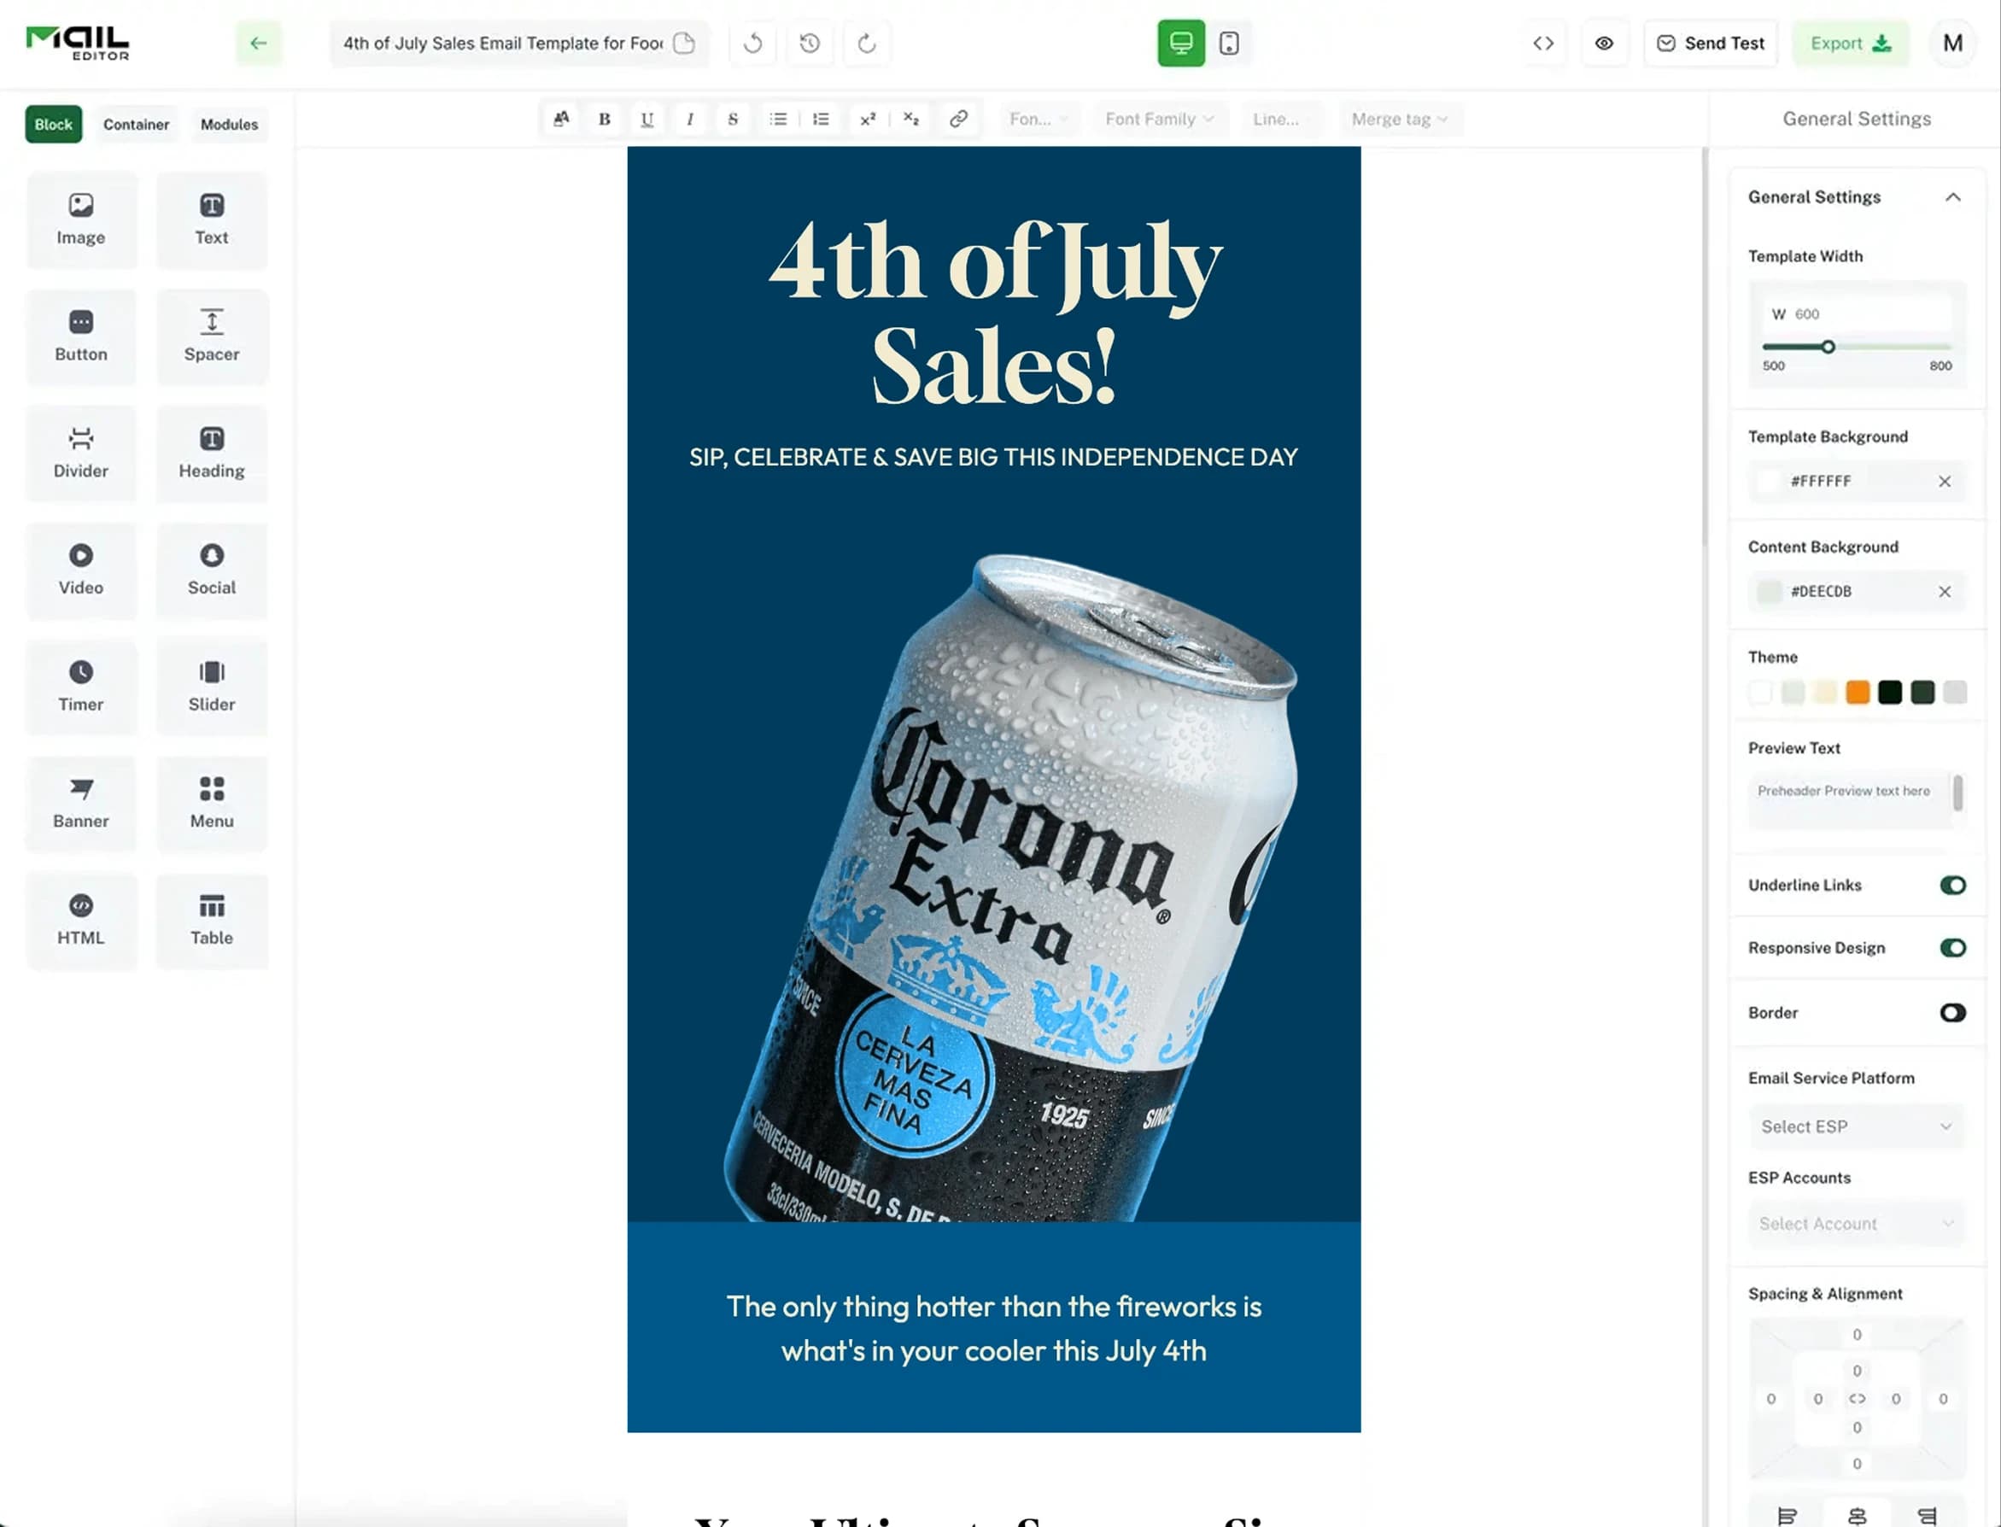Select the Block tab
Viewport: 2001px width, 1527px height.
(54, 125)
